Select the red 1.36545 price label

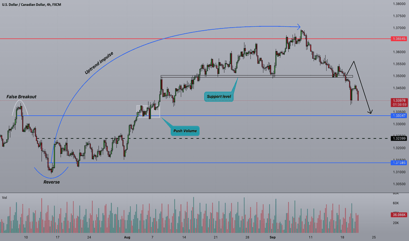[398, 39]
